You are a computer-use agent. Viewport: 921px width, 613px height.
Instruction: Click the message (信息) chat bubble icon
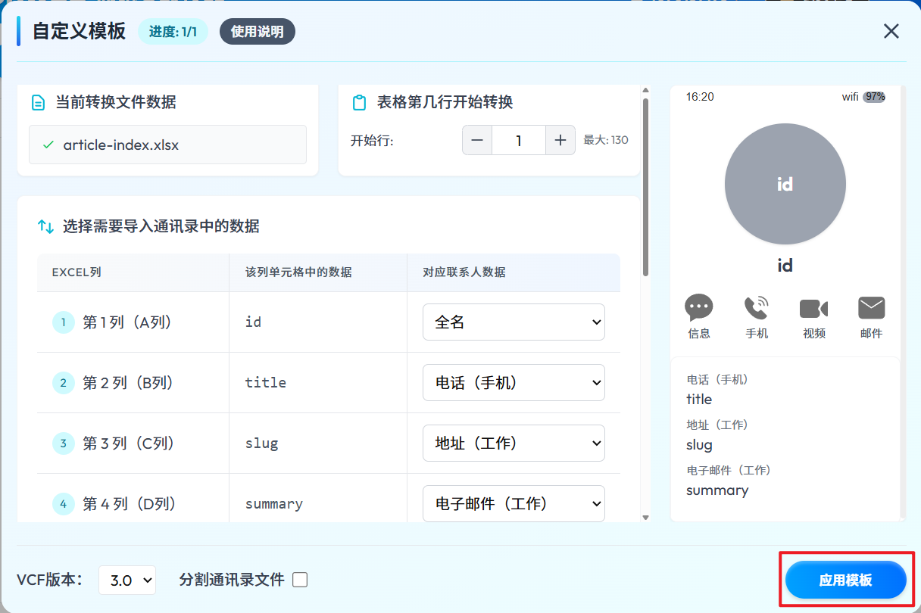coord(699,308)
